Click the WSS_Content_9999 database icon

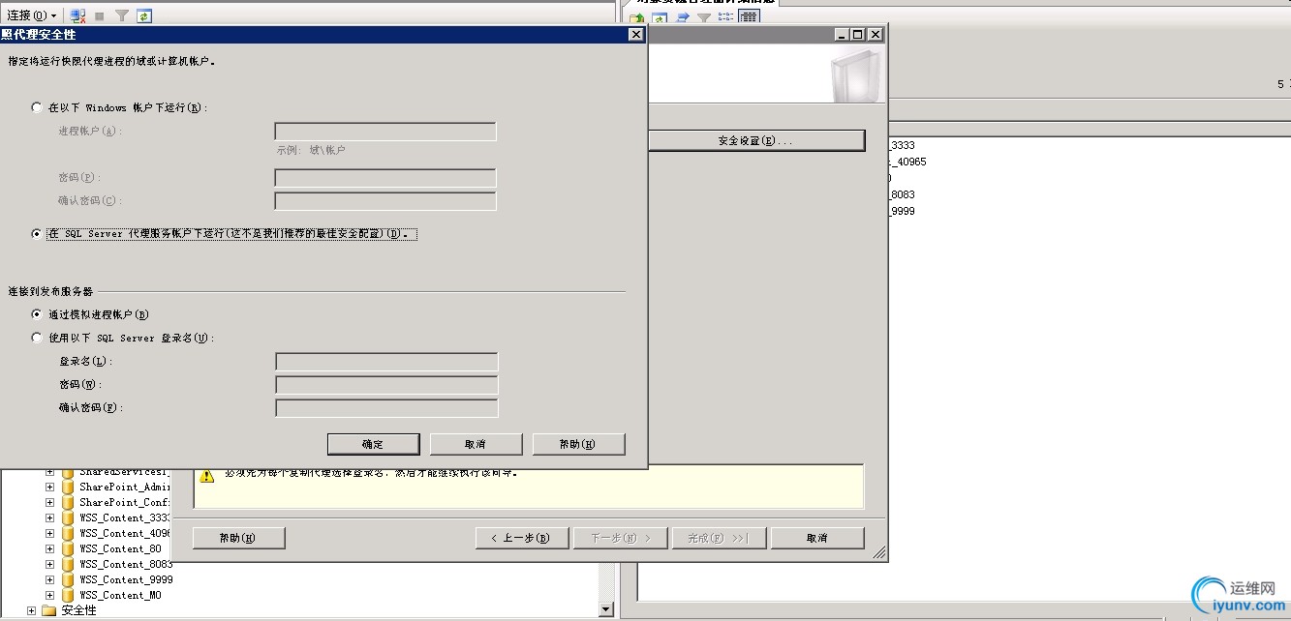(68, 579)
